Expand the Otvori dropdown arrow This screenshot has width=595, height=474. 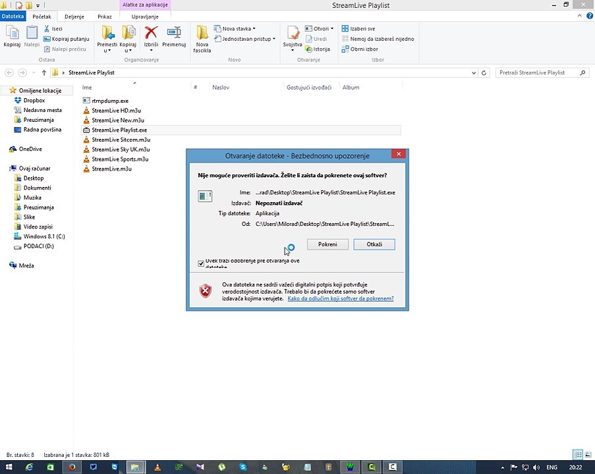(x=332, y=28)
